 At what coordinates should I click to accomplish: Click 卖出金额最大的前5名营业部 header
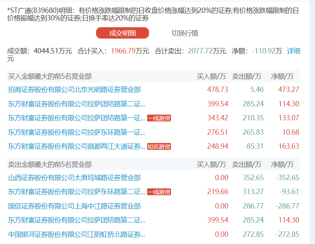click(50, 165)
